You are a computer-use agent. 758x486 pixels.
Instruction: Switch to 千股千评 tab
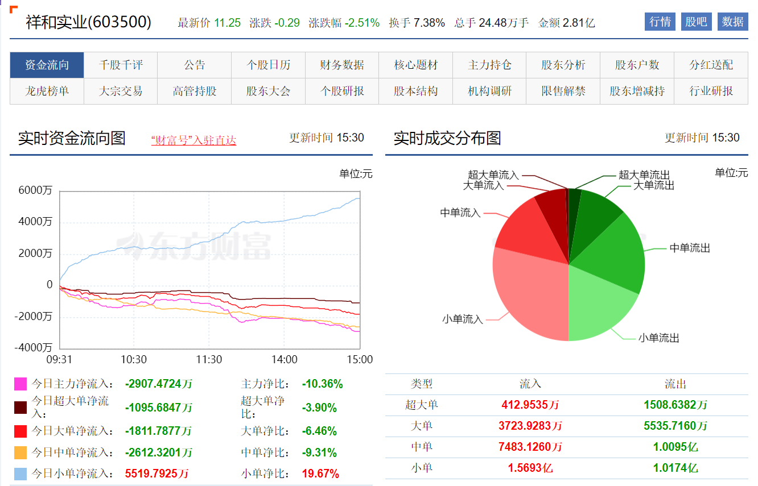(x=121, y=65)
